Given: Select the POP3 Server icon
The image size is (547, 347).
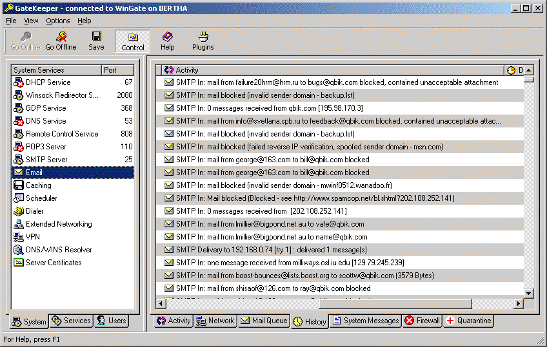Looking at the screenshot, I should pyautogui.click(x=19, y=147).
